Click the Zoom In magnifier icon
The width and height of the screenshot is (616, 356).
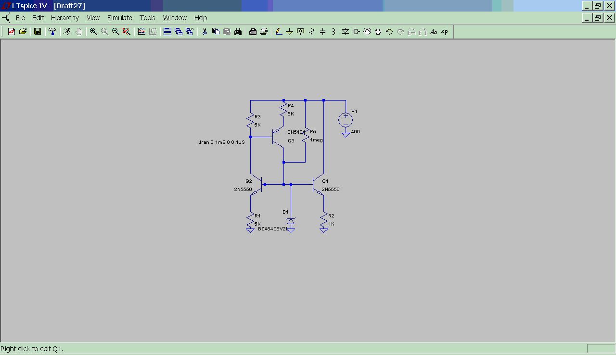point(93,32)
